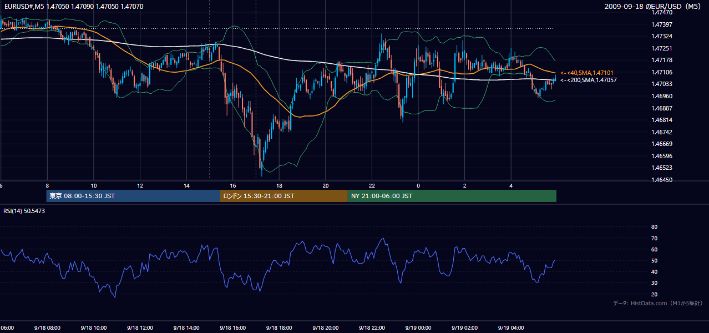Click the 1.46669 price axis label

tap(662, 144)
